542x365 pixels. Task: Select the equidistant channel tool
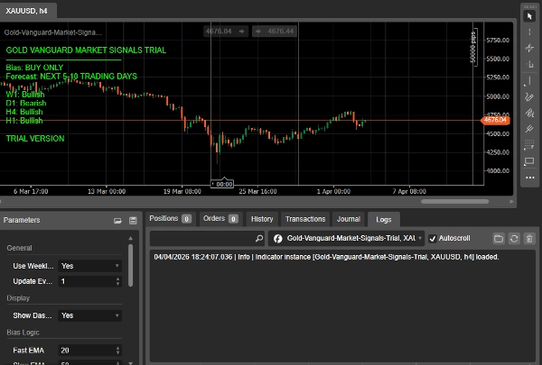(x=529, y=129)
